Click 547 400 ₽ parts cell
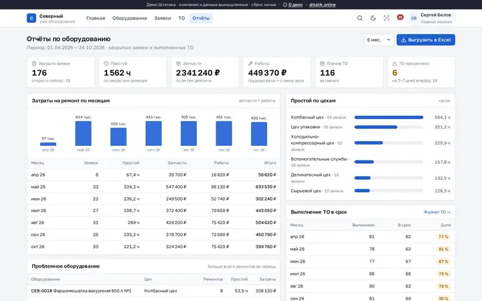Viewport: 482px width, 301px height. 176,187
